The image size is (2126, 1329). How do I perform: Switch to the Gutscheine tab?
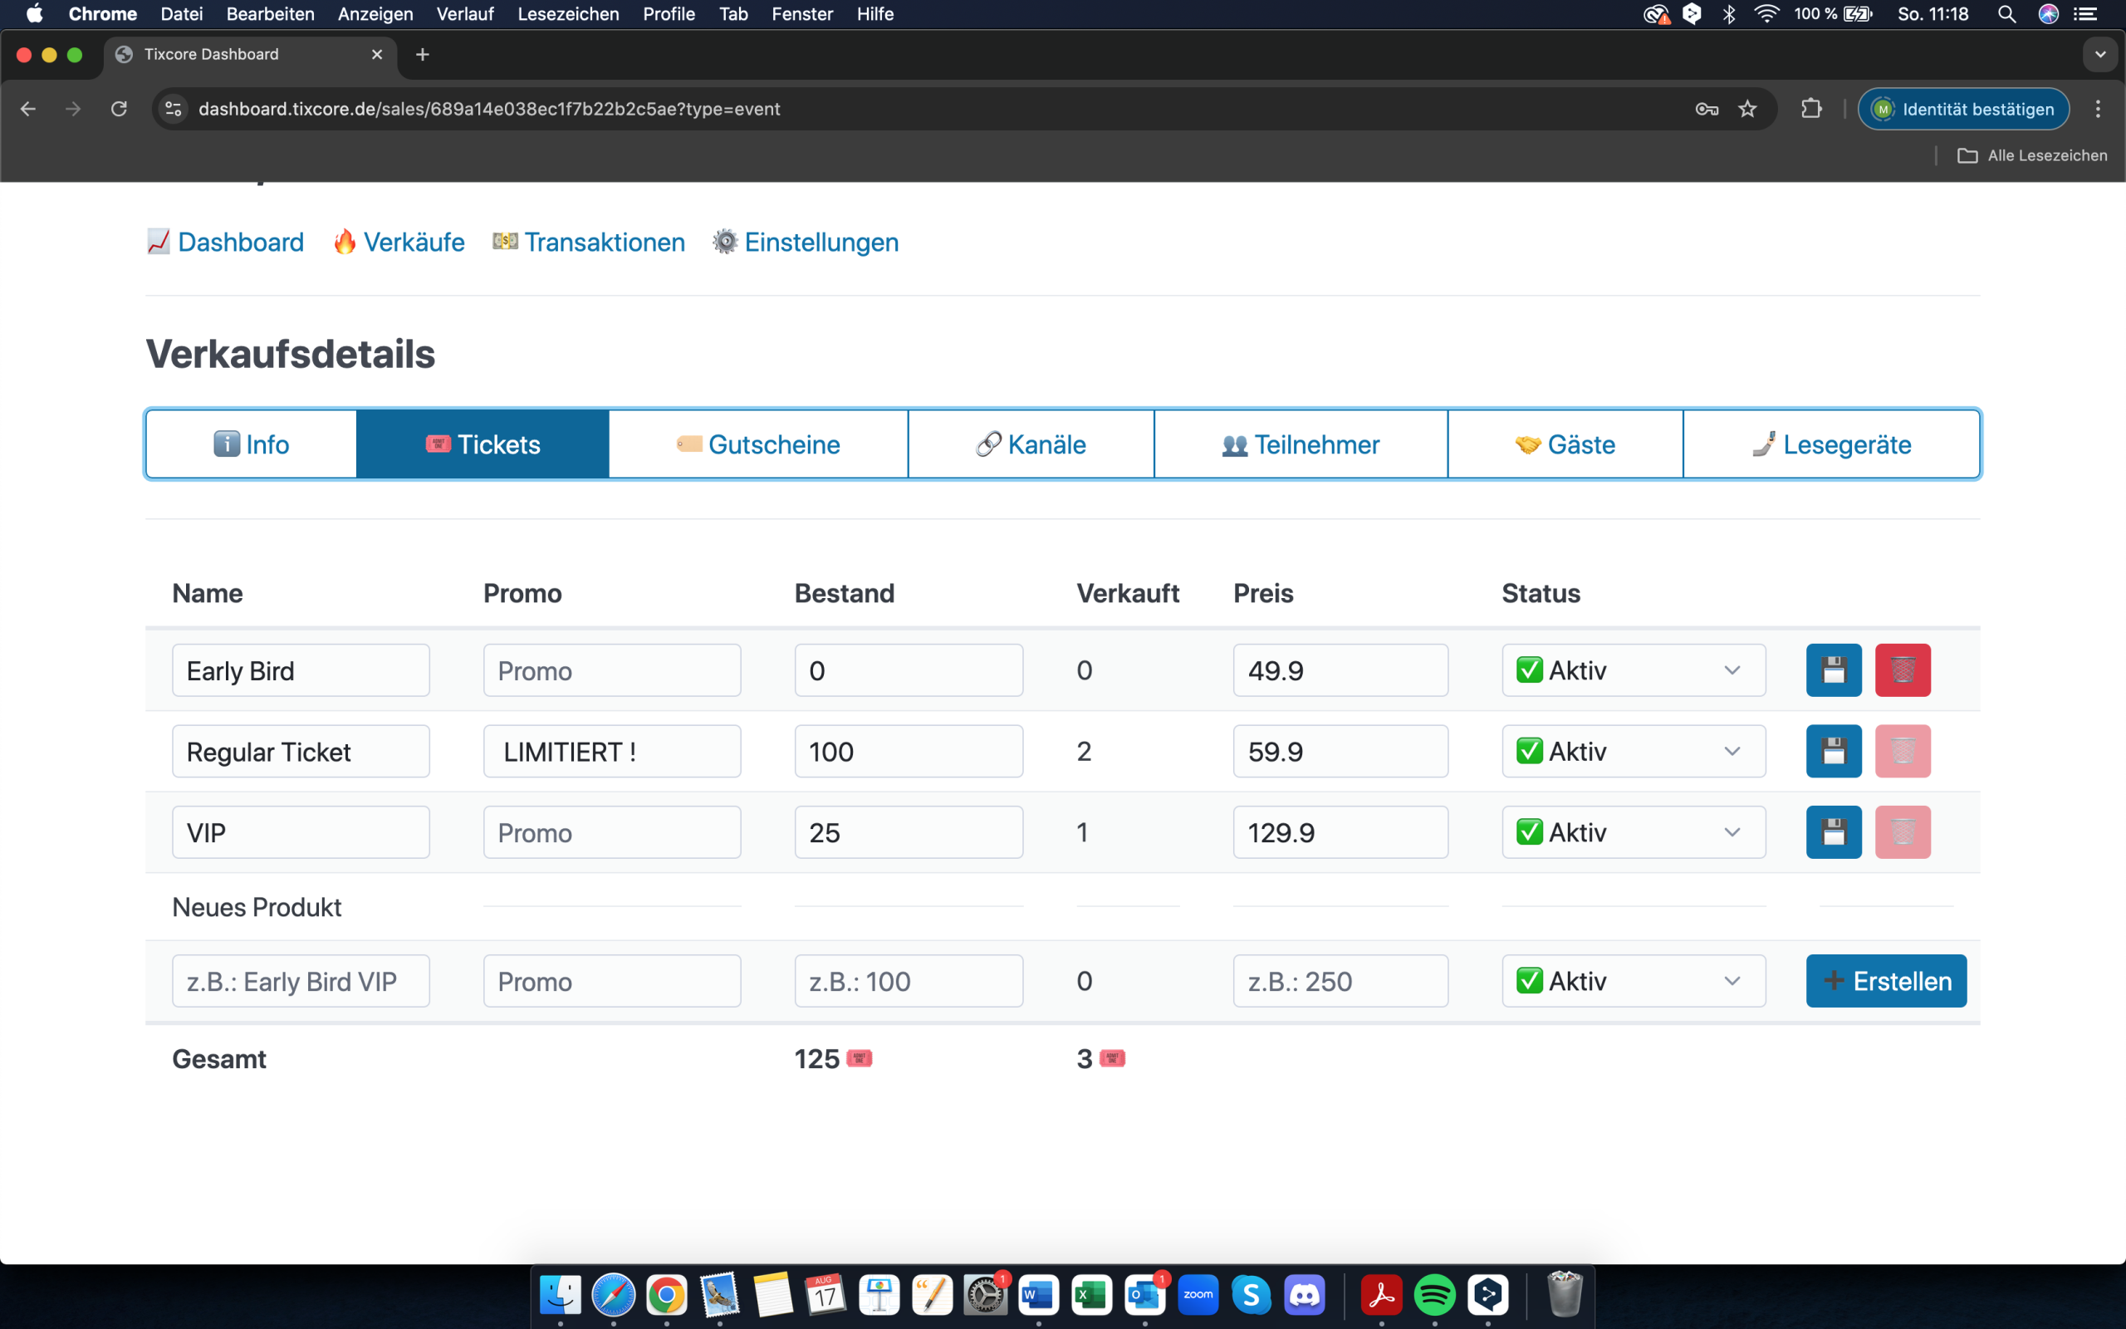(x=758, y=444)
